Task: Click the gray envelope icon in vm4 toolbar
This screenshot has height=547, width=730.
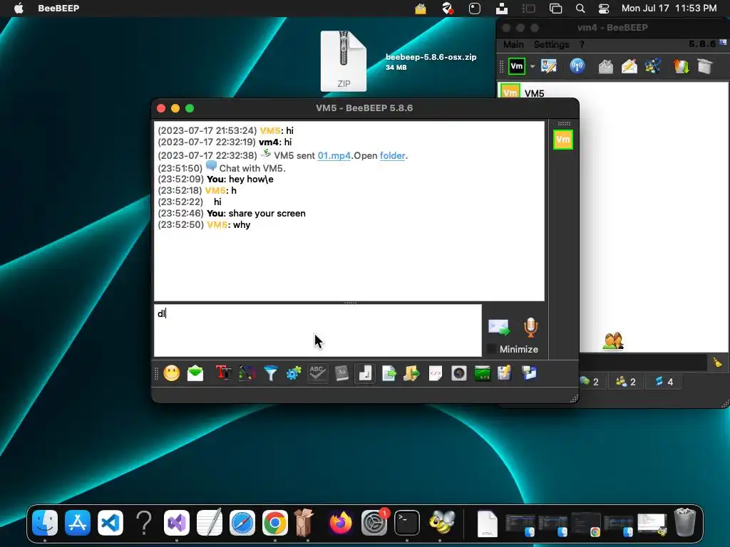Action: 606,66
